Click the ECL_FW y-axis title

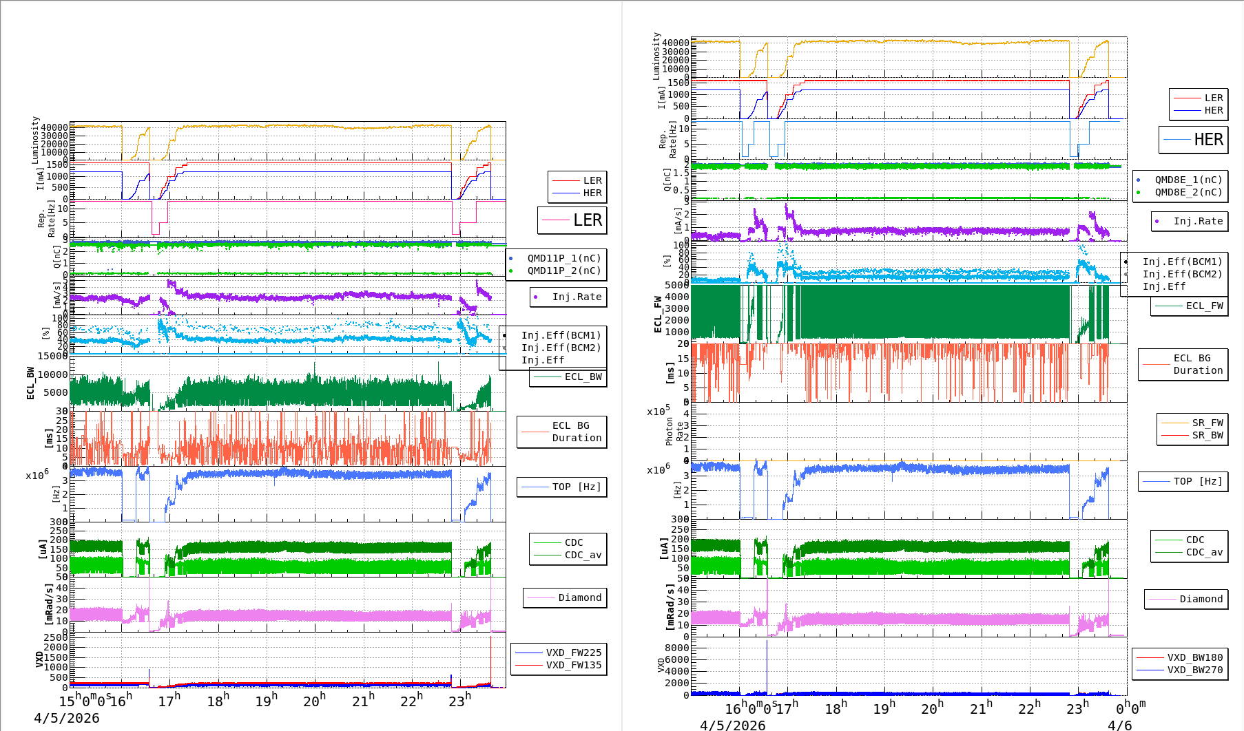[658, 315]
